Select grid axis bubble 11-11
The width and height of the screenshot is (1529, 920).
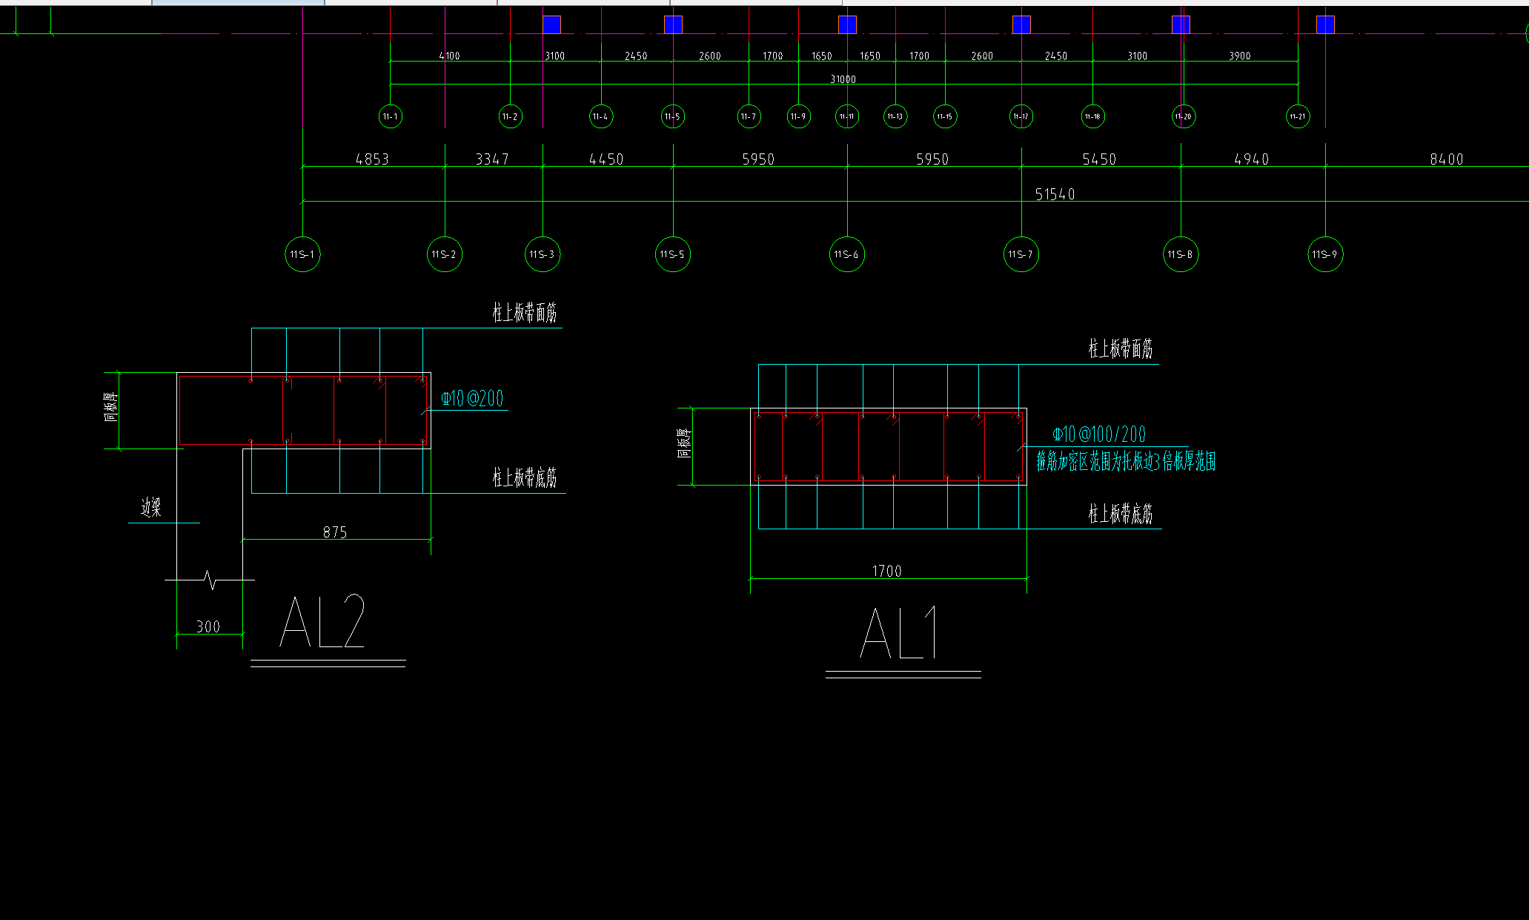847,116
